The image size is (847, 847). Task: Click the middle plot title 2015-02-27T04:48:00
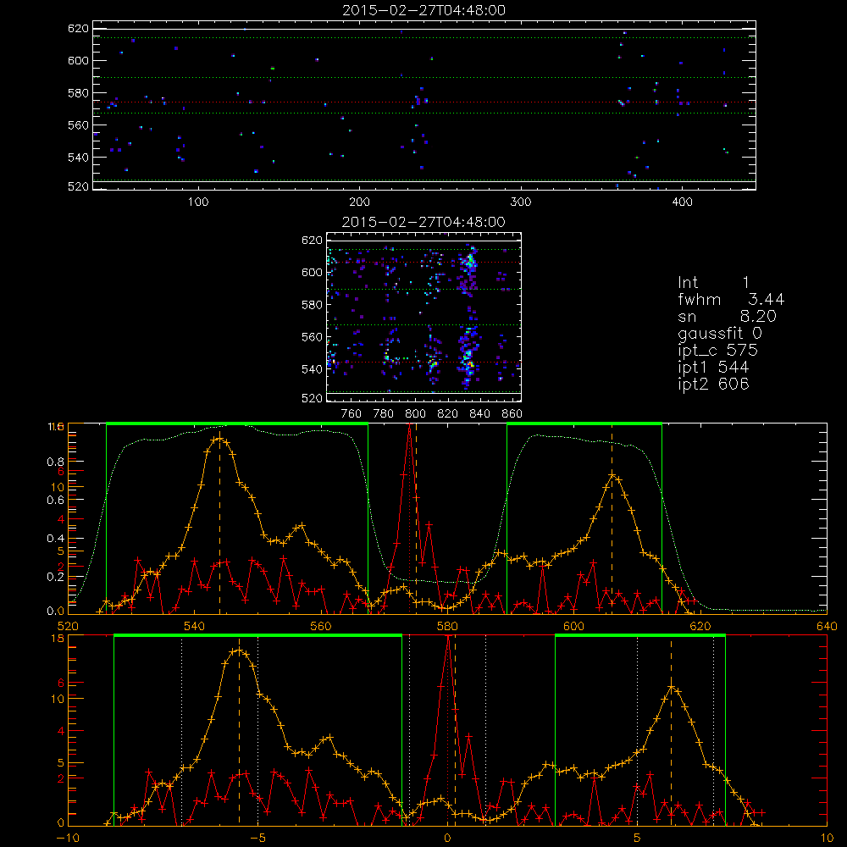coord(423,222)
